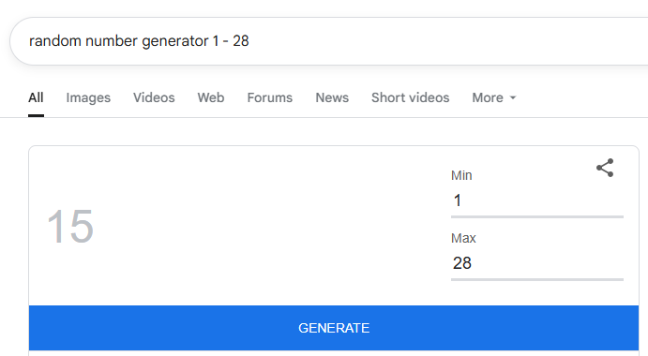The height and width of the screenshot is (356, 648).
Task: Click the Min label above the field
Action: click(x=461, y=175)
